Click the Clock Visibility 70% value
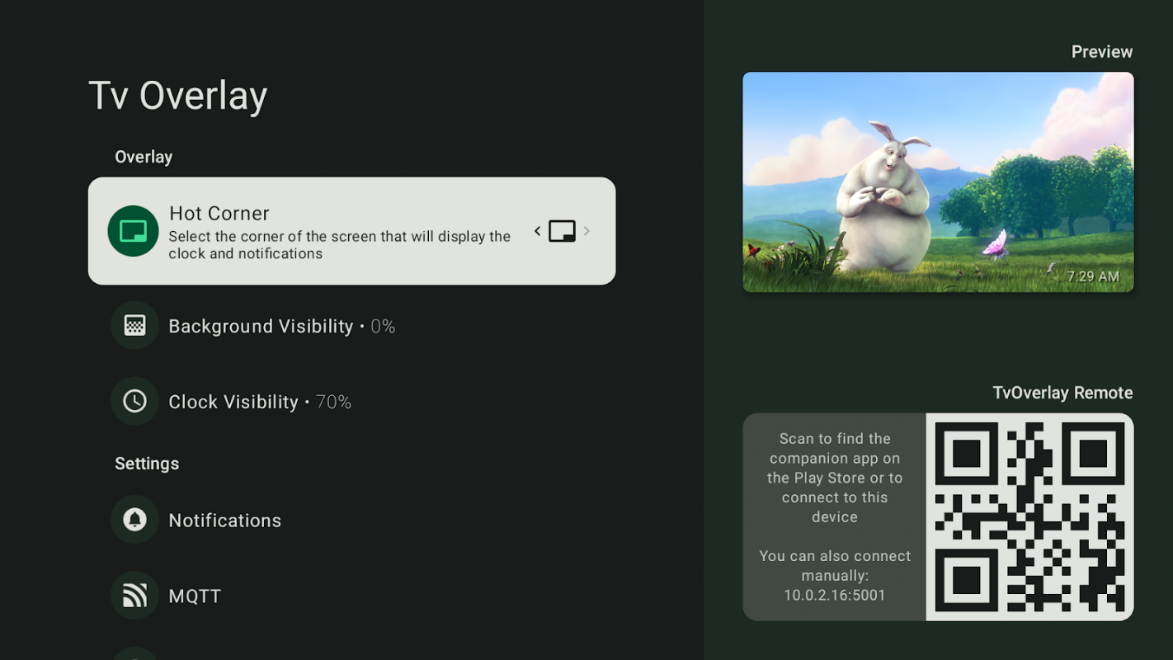Viewport: 1173px width, 660px height. tap(333, 403)
